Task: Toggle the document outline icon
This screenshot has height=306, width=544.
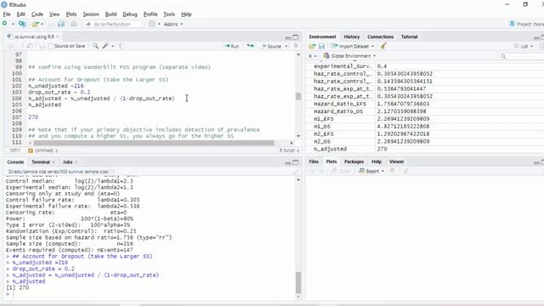Action: [x=296, y=46]
